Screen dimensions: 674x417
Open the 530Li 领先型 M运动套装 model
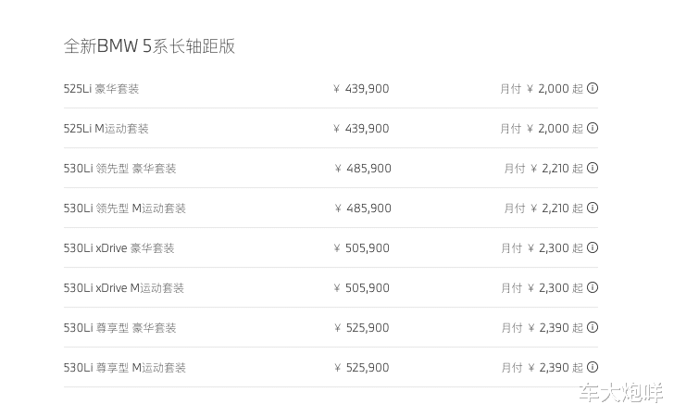pos(124,208)
